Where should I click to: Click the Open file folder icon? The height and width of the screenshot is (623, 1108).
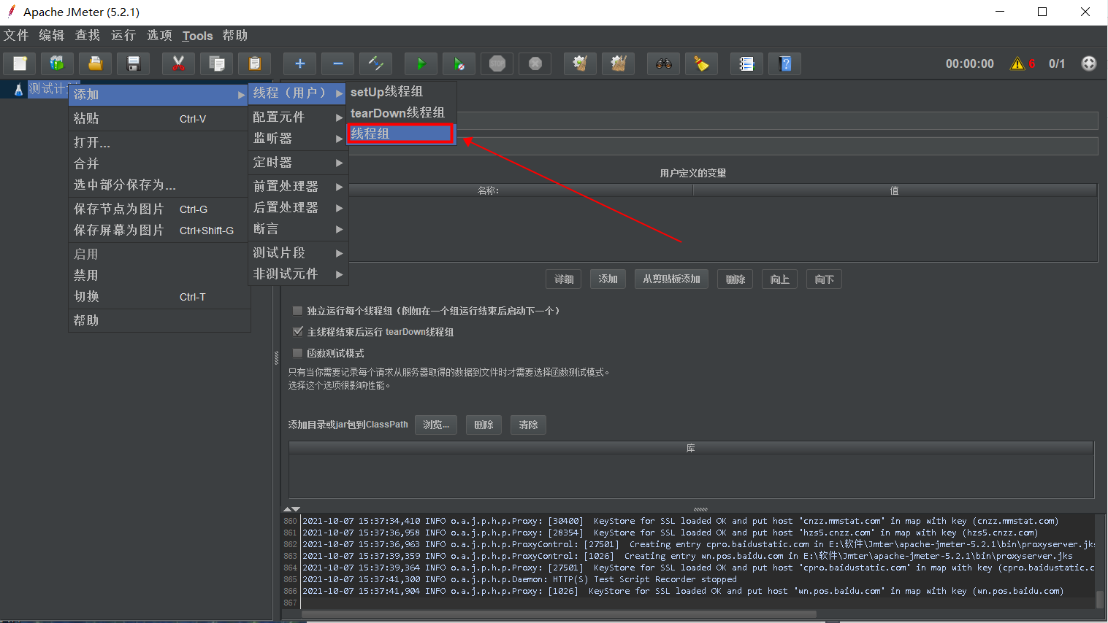(95, 63)
